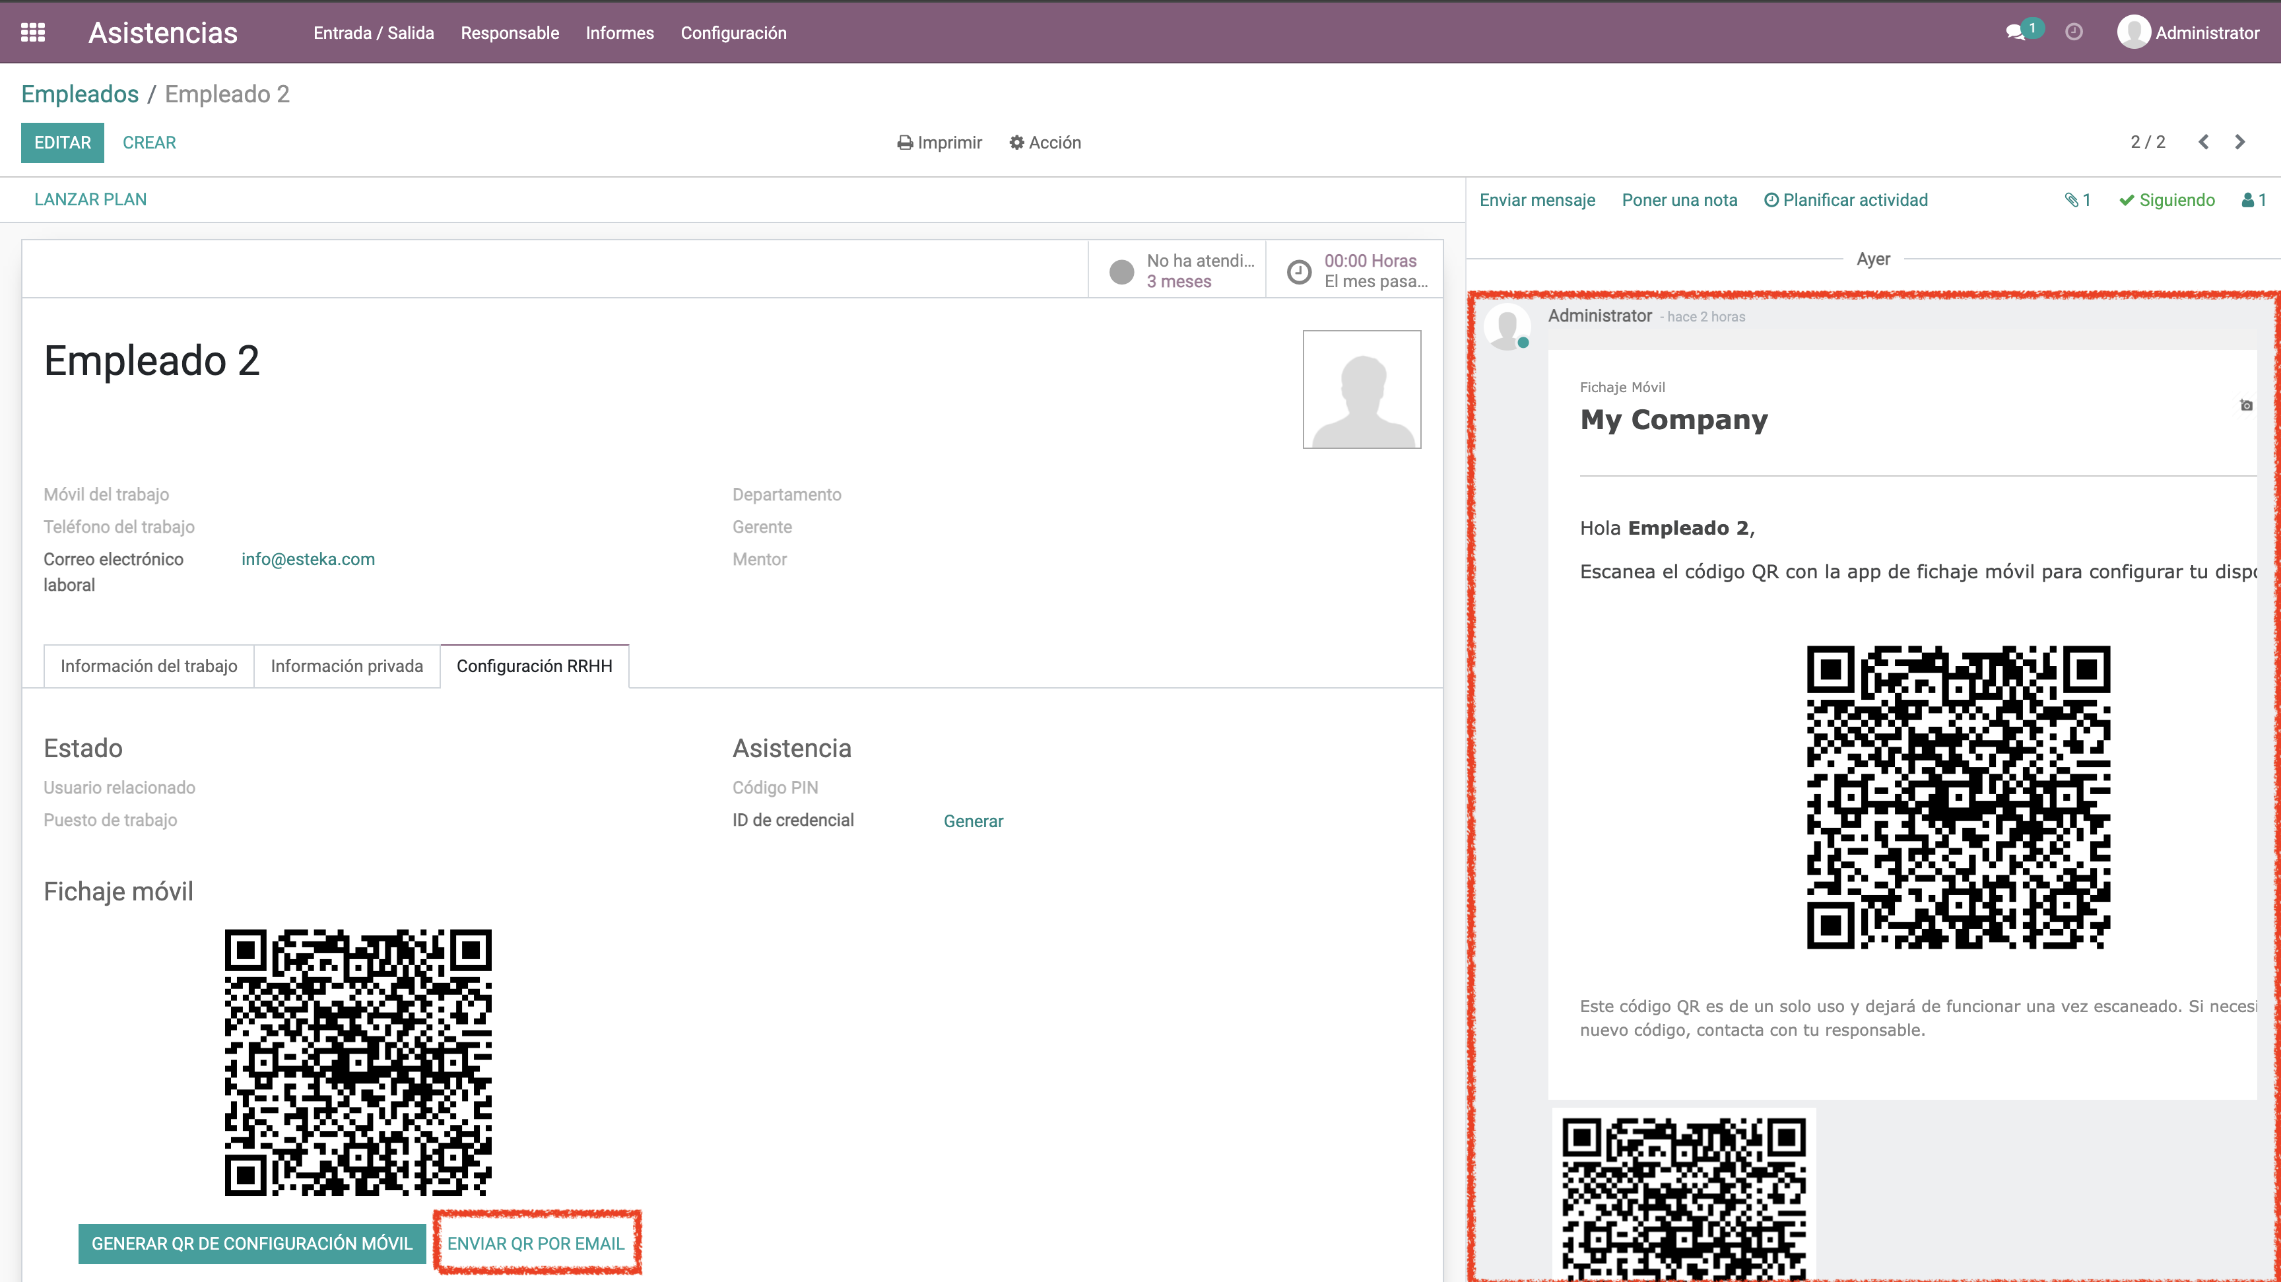Click the hours clock stat icon
2281x1282 pixels.
click(1299, 272)
